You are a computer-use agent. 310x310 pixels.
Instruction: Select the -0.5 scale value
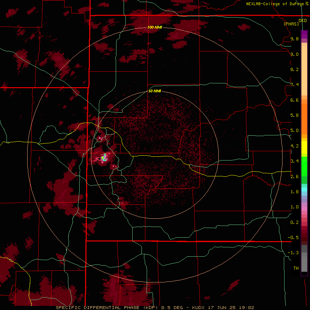pos(293,238)
